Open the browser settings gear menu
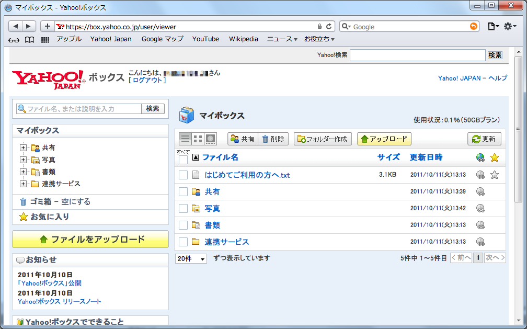The image size is (527, 329). 510,26
